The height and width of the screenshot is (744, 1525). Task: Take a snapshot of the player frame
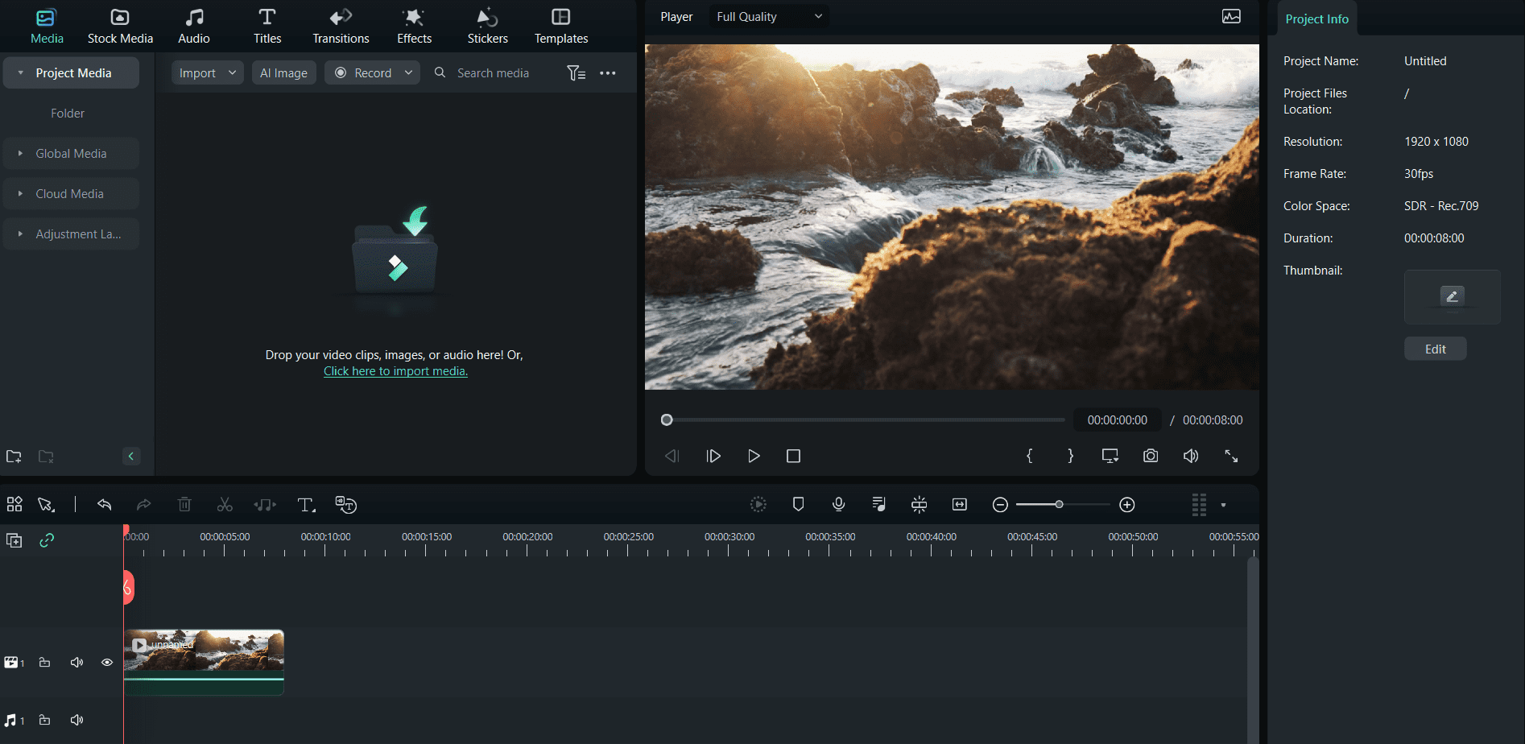coord(1150,455)
